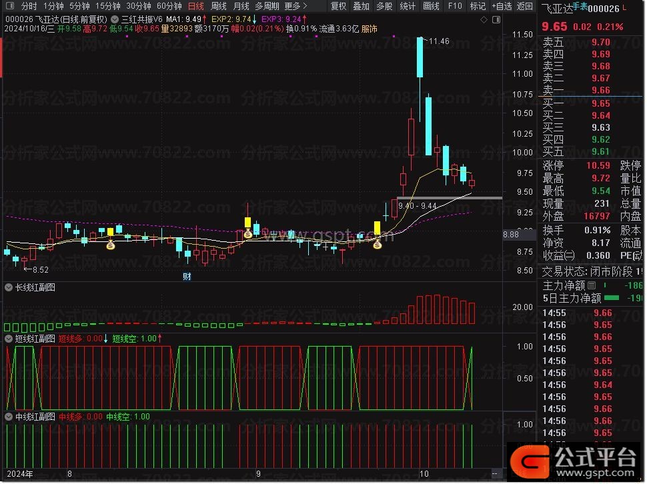Click the 多股 multi-stock button
Screen dimensions: 647x484
point(385,6)
